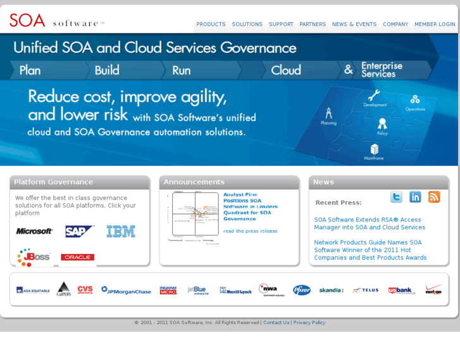Click the NWA airlines customer logo
460x345 pixels.
[271, 290]
